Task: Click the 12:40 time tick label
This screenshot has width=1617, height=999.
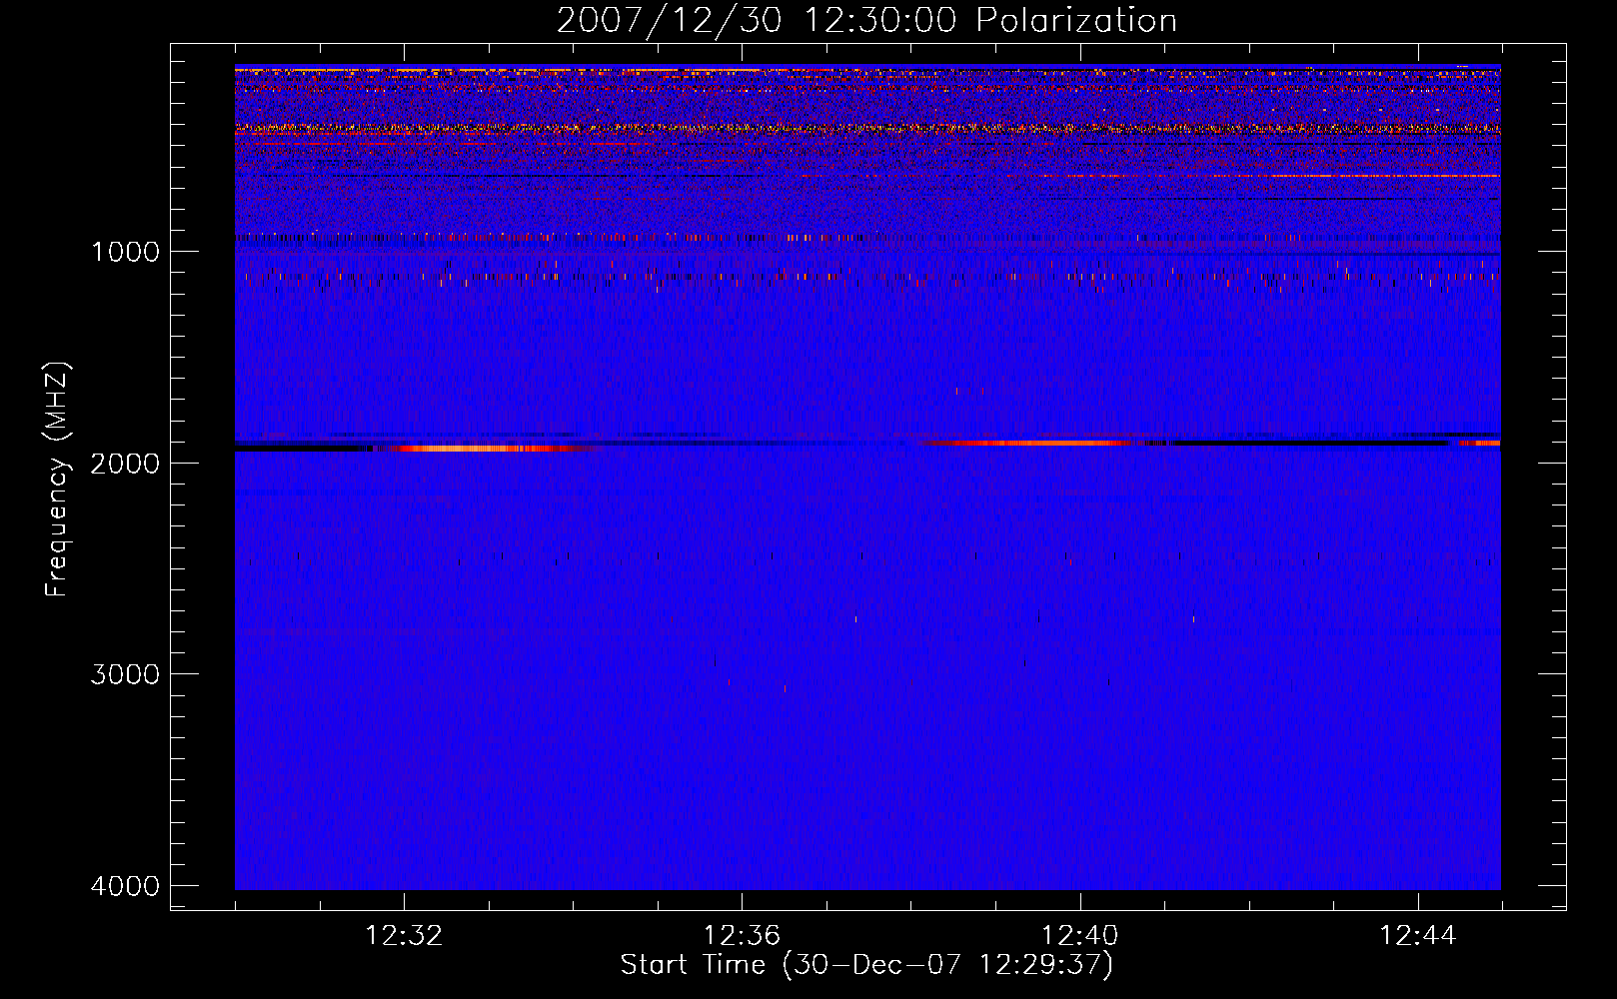Action: 1079,936
